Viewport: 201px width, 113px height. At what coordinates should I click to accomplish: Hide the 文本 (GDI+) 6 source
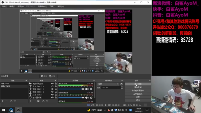pyautogui.click(x=52, y=92)
